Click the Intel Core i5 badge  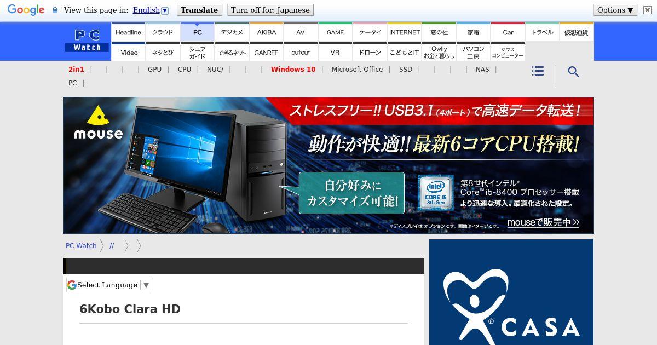[436, 193]
